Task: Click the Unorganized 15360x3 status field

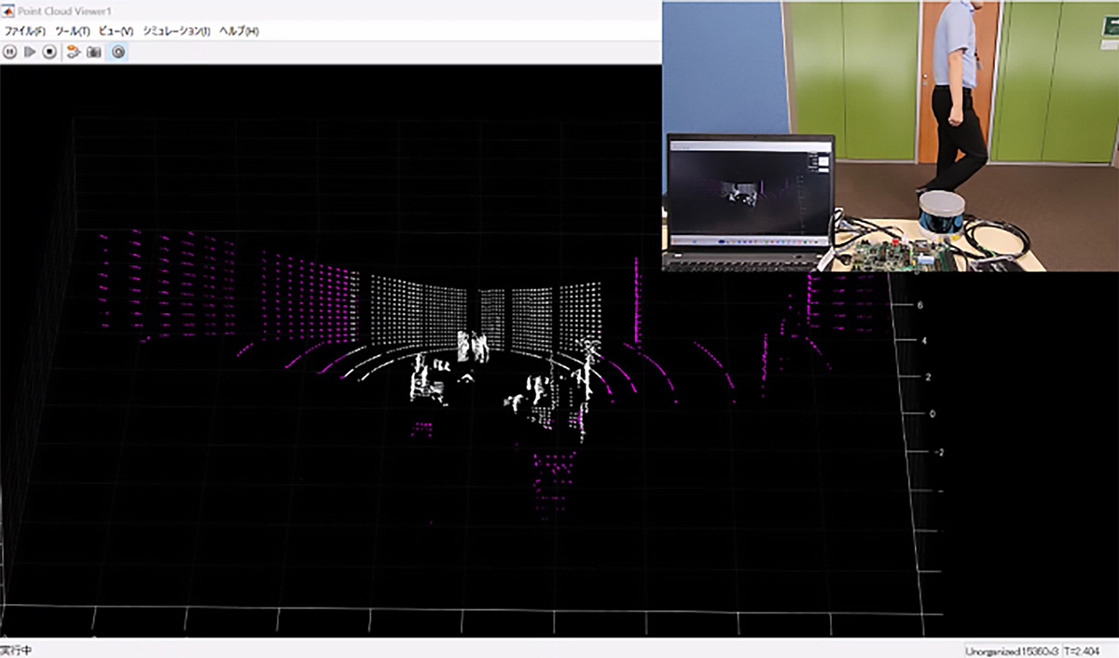Action: coord(1012,650)
